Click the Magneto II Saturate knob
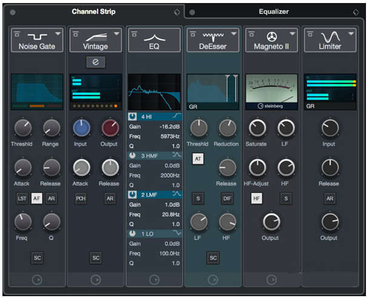Viewport: 369px width, 298px height. point(258,128)
